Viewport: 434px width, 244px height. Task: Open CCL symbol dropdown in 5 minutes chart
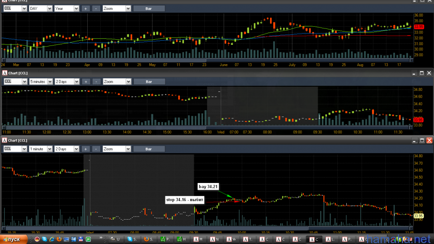24,82
